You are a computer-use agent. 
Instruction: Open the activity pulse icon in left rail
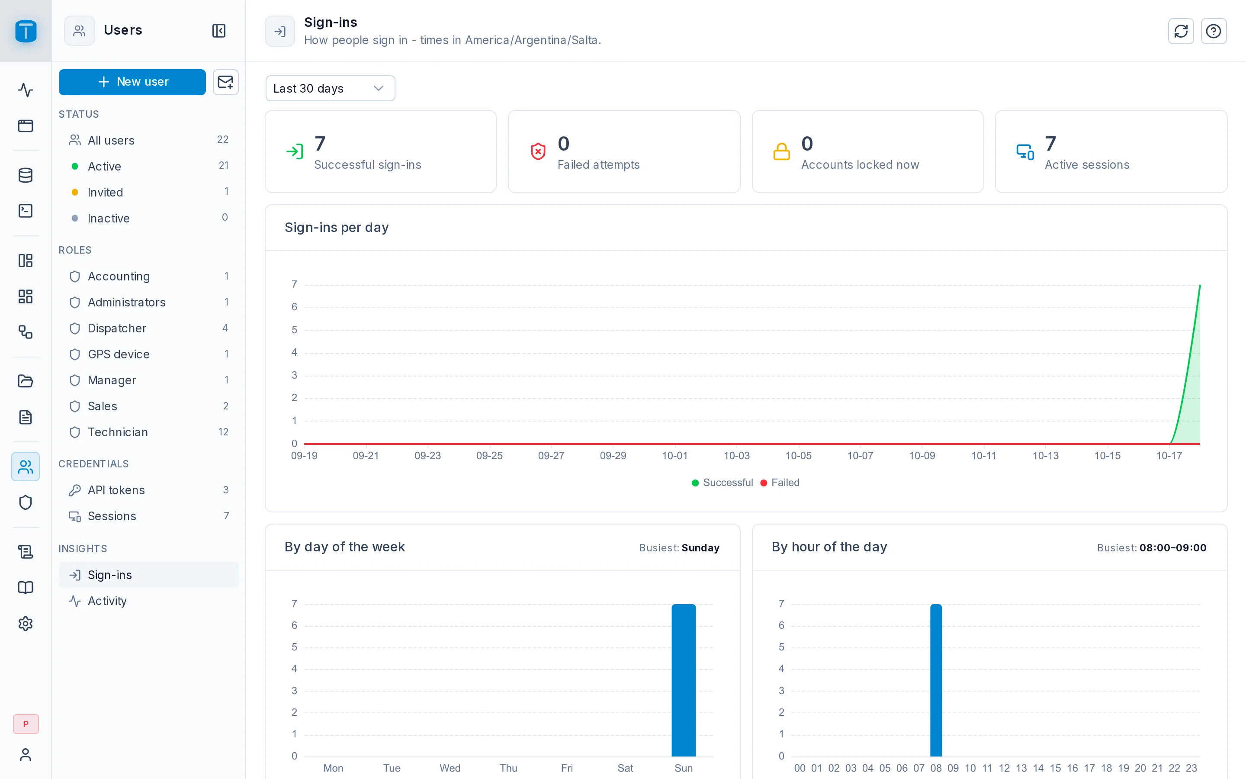[x=25, y=90]
